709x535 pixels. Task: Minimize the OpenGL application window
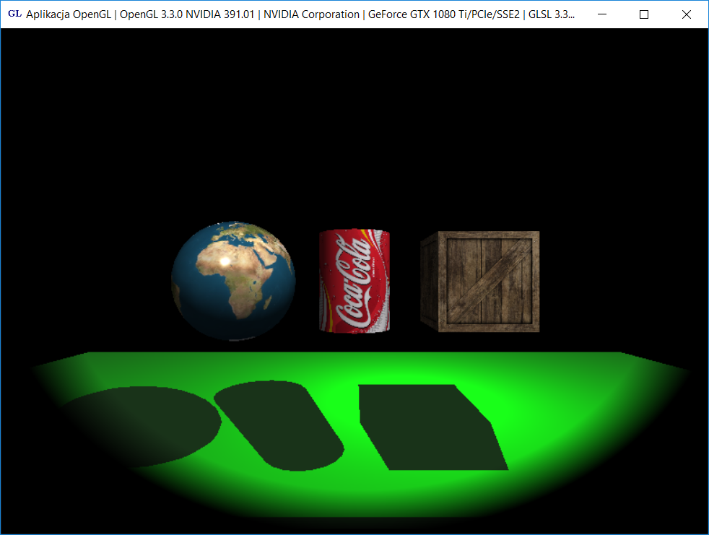click(x=602, y=14)
